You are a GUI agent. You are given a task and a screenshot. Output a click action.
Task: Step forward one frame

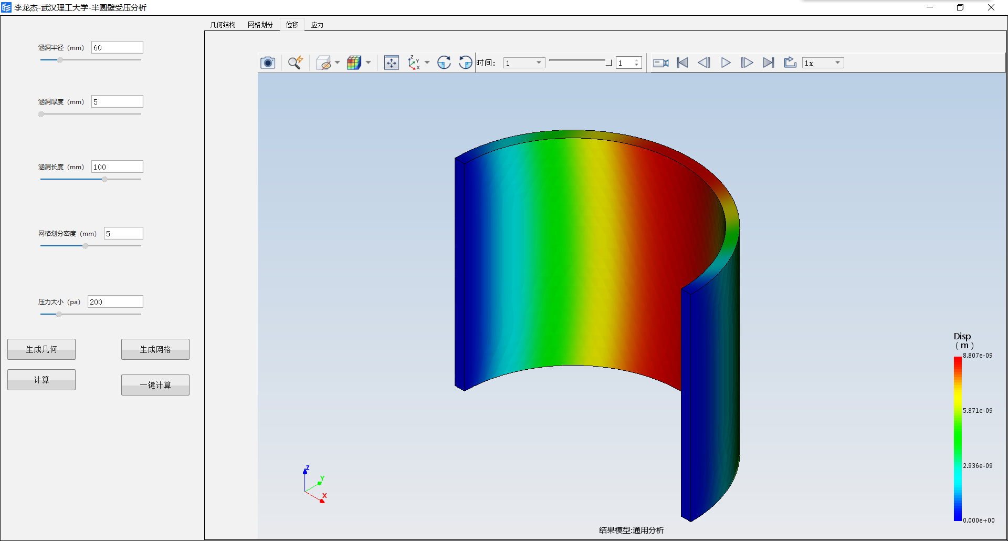747,63
